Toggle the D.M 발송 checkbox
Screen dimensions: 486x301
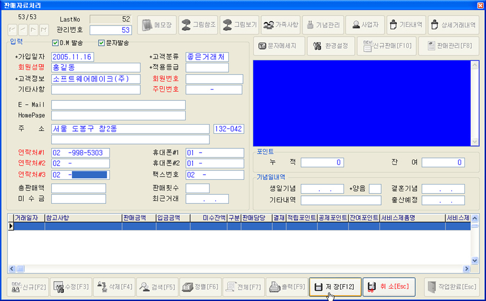55,43
